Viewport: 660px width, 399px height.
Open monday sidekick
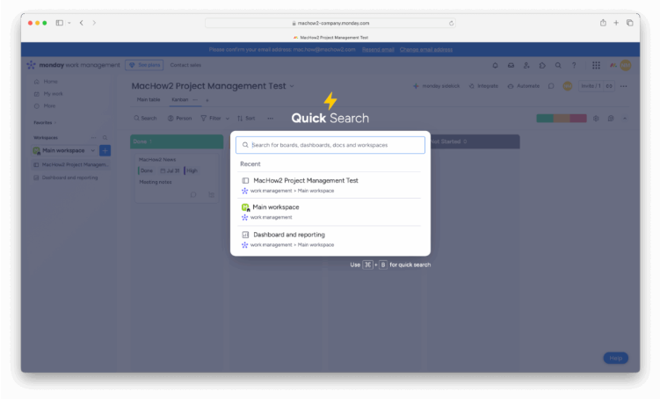click(x=436, y=86)
